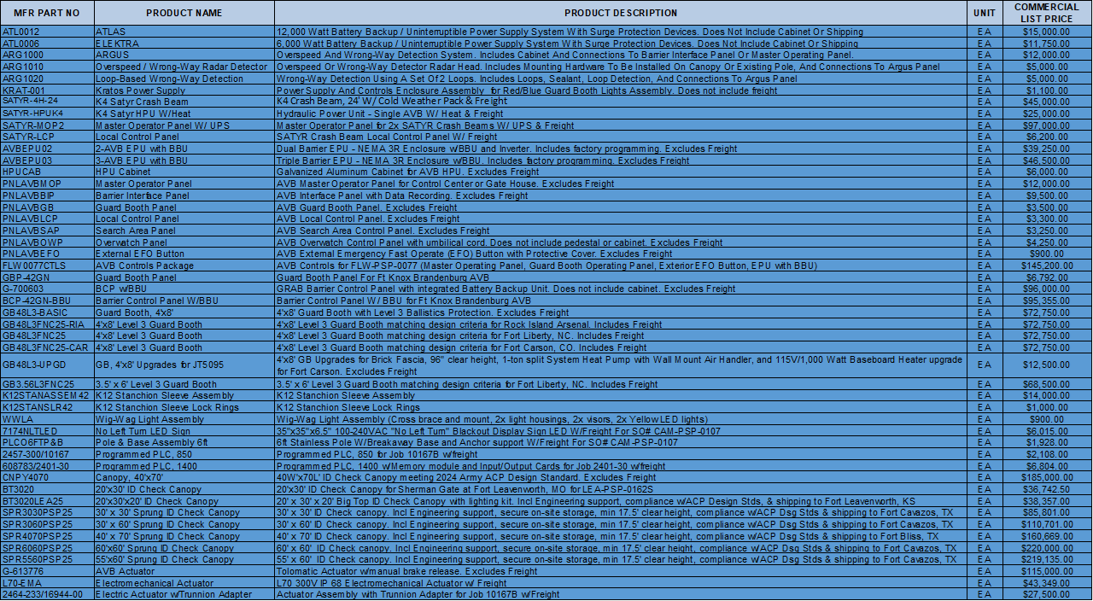Image resolution: width=1093 pixels, height=601 pixels.
Task: Select the 2-AVB EPU with BBU cell
Action: coord(184,149)
